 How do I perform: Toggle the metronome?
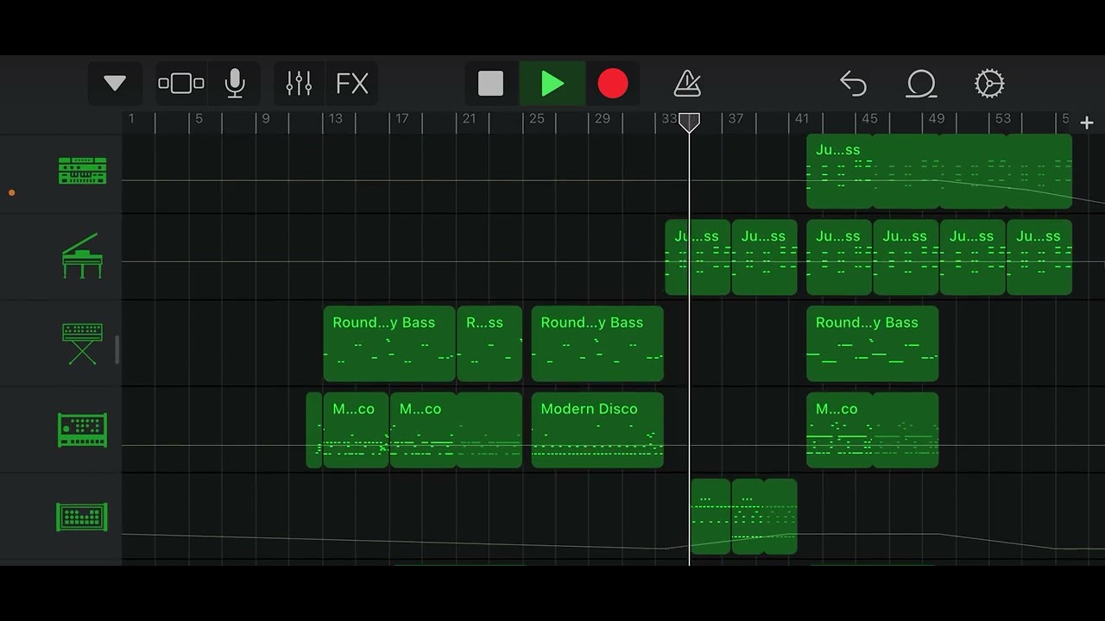click(x=687, y=84)
